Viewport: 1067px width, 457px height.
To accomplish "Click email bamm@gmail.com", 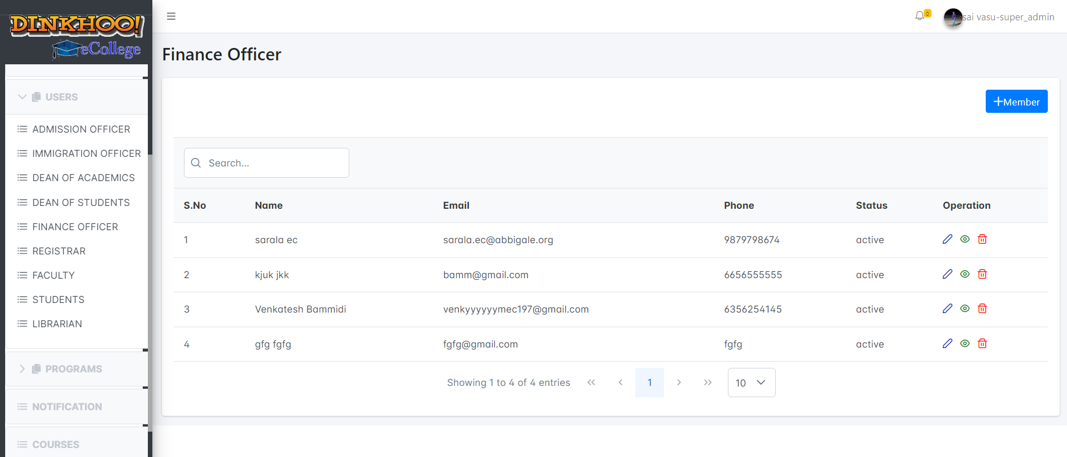I will tap(486, 275).
